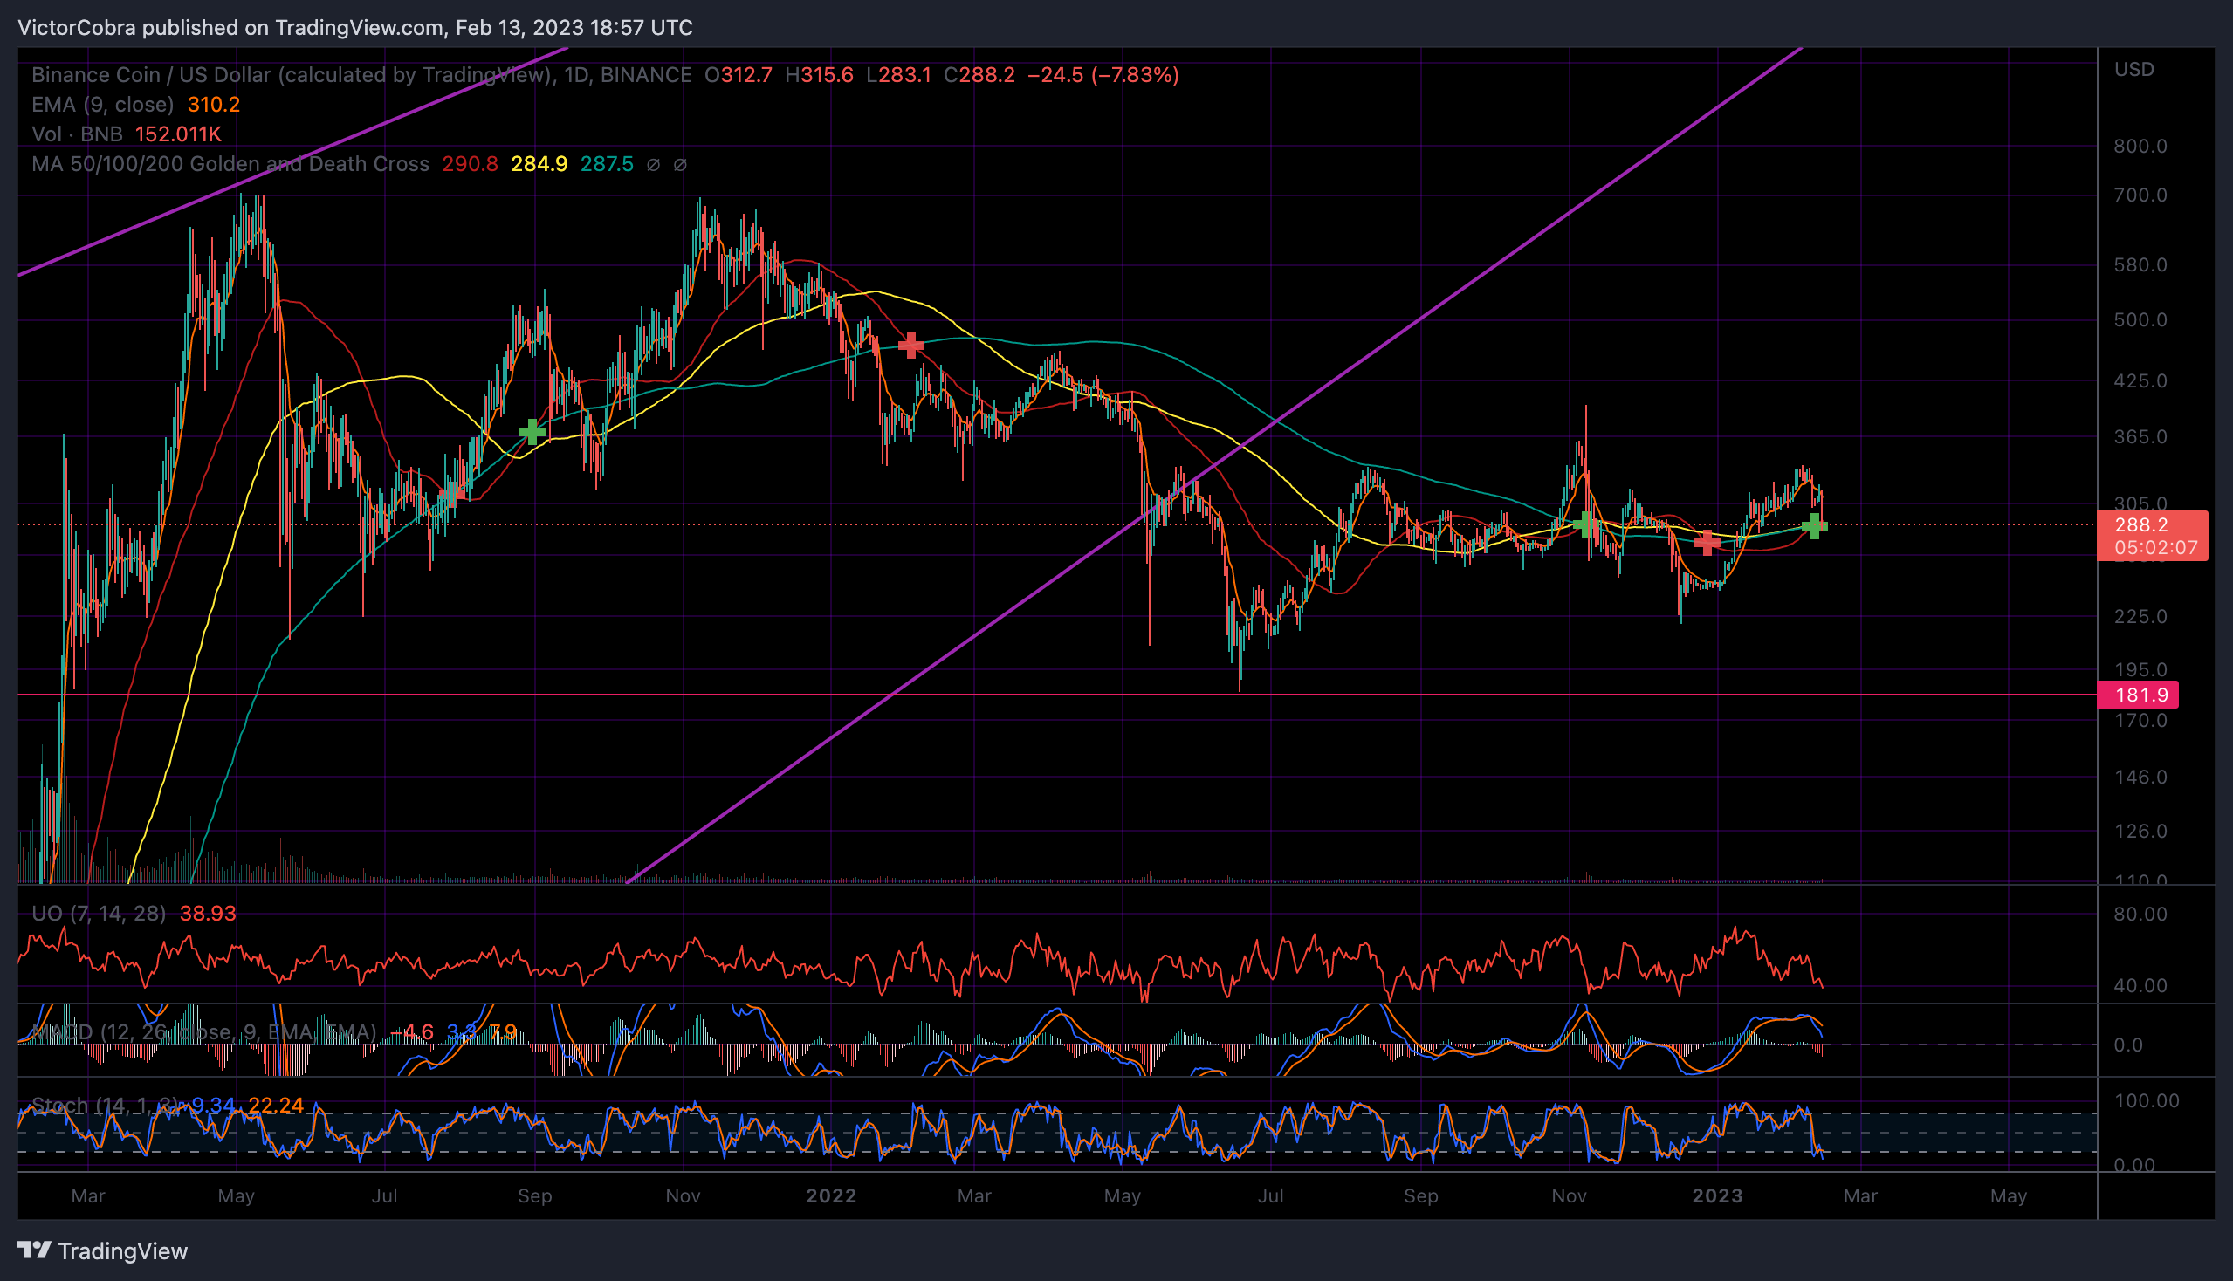Image resolution: width=2233 pixels, height=1281 pixels.
Task: Click first ∅ symbol in MA legend
Action: (x=653, y=165)
